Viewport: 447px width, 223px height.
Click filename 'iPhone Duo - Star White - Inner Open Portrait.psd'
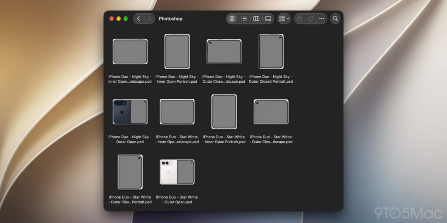point(224,139)
